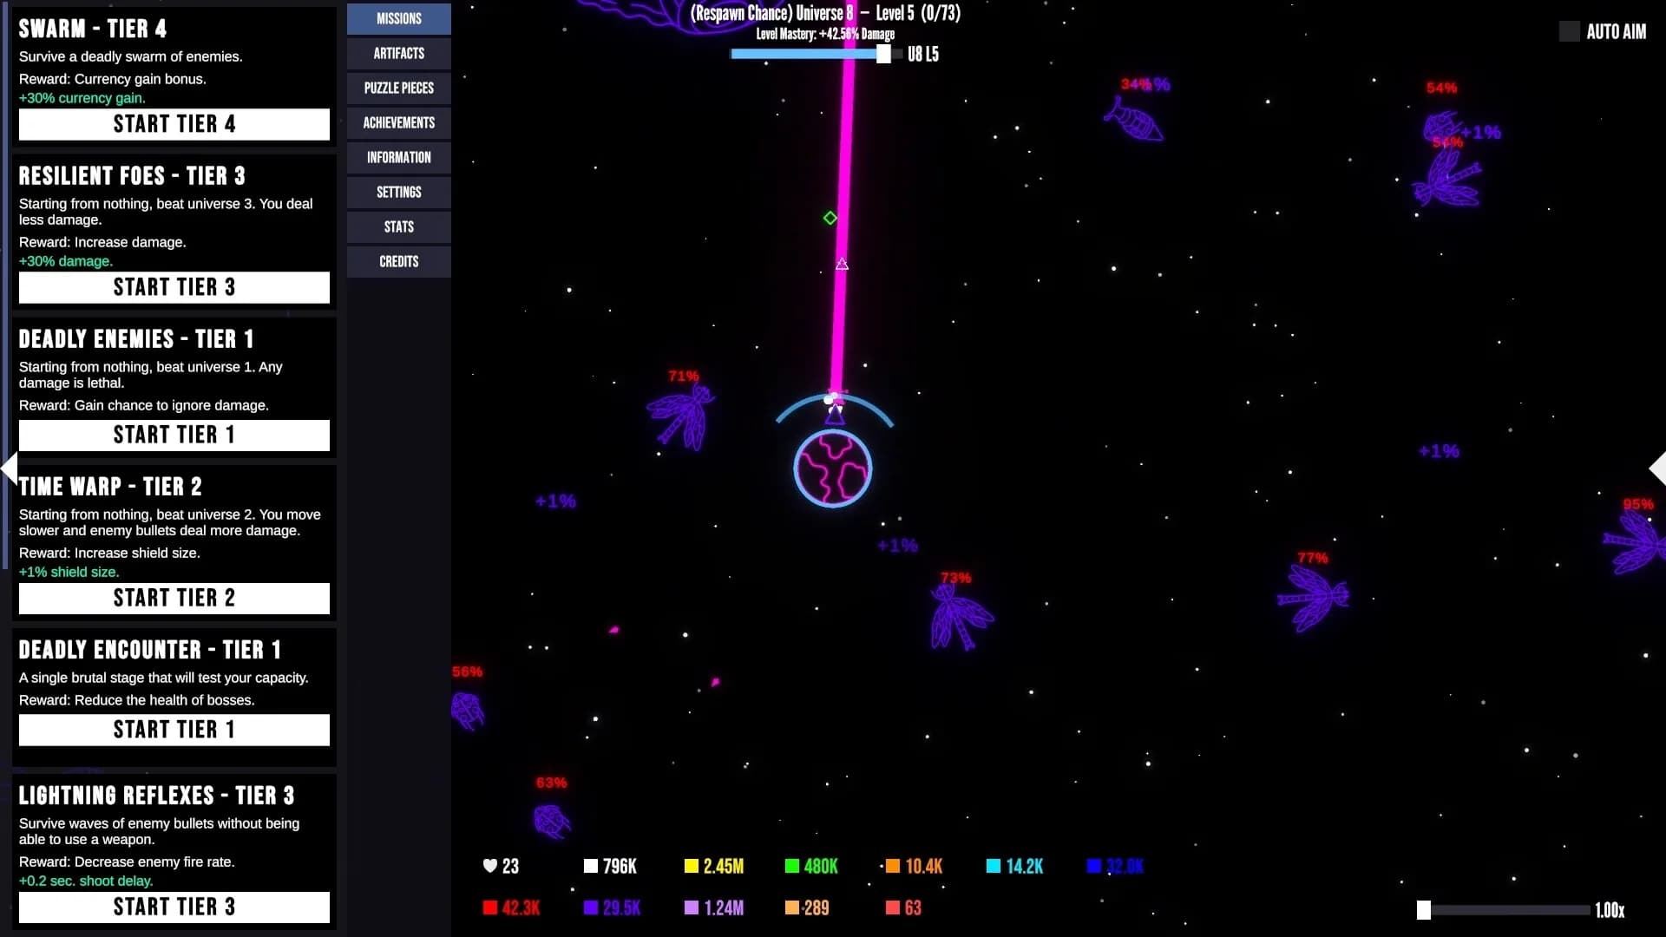The height and width of the screenshot is (937, 1666).
Task: Open the Puzzle Pieces tab
Action: tap(399, 88)
